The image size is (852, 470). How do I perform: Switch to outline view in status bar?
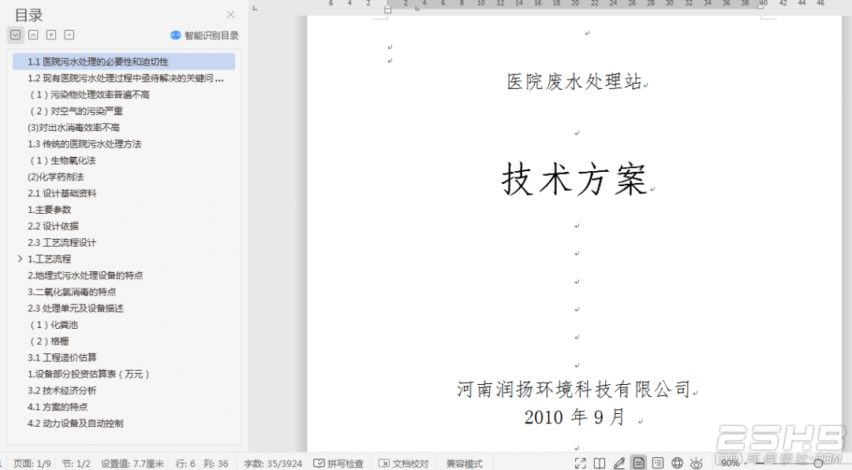coord(658,463)
